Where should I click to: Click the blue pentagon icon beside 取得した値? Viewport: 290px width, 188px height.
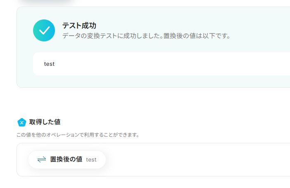(x=22, y=122)
